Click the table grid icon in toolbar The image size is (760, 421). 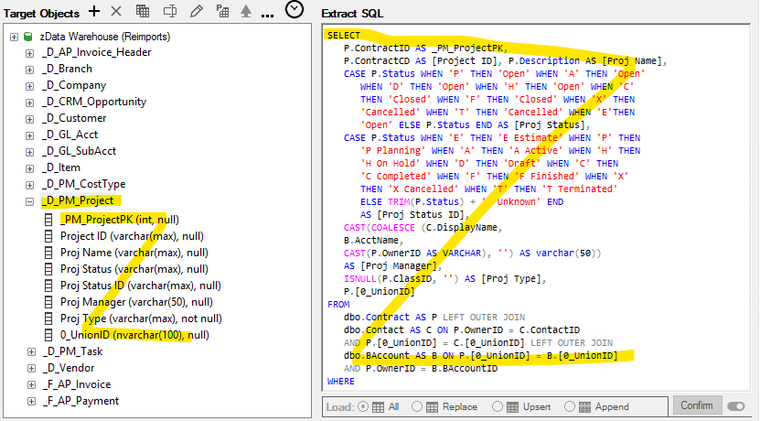(143, 11)
